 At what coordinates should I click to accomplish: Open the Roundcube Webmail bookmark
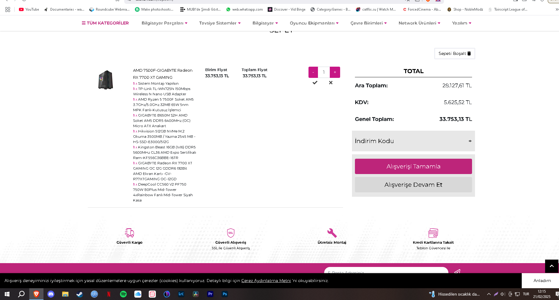[x=109, y=9]
